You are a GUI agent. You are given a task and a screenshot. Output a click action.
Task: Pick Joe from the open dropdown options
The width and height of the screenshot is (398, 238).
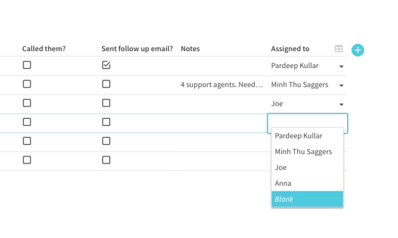coord(281,167)
